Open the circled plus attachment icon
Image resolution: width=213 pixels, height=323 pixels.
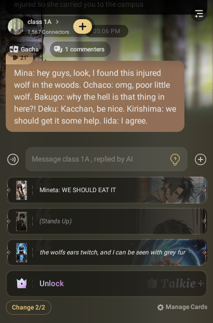[x=201, y=159]
